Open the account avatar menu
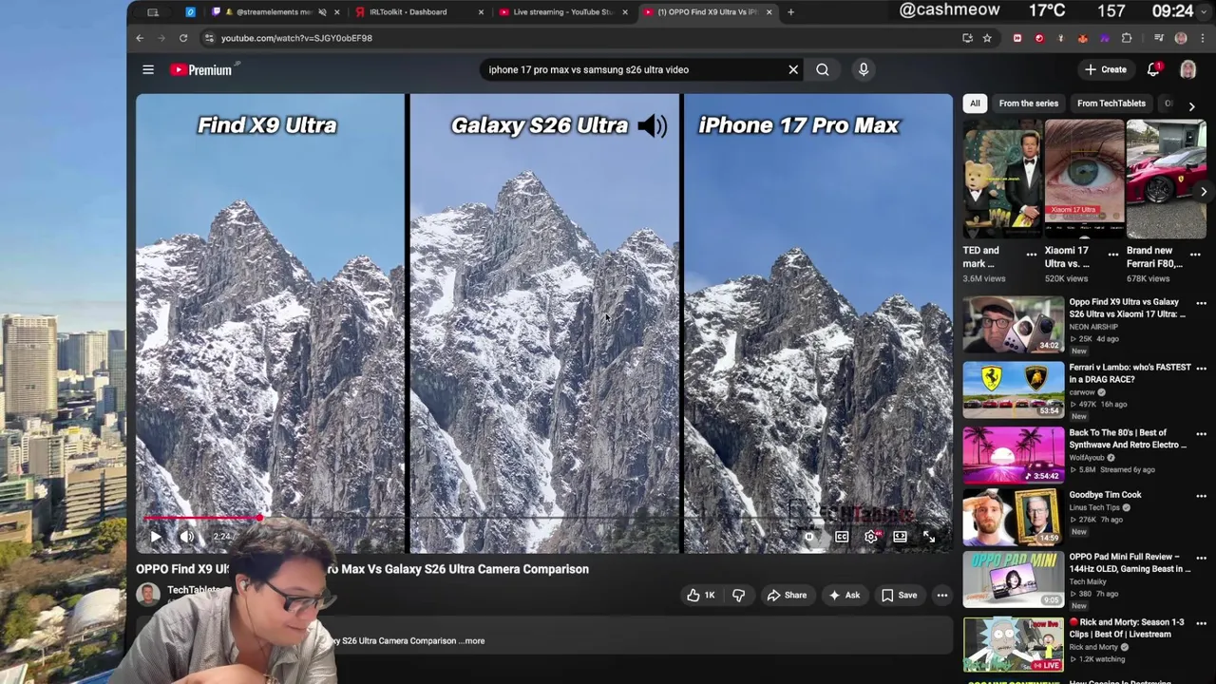The image size is (1216, 684). tap(1187, 69)
